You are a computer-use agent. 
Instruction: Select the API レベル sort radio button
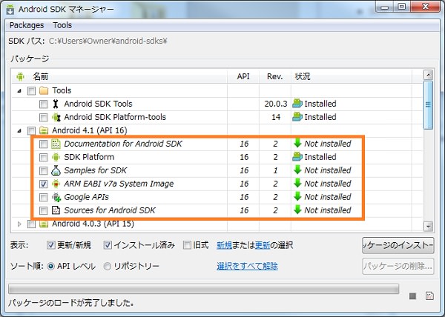[x=50, y=267]
